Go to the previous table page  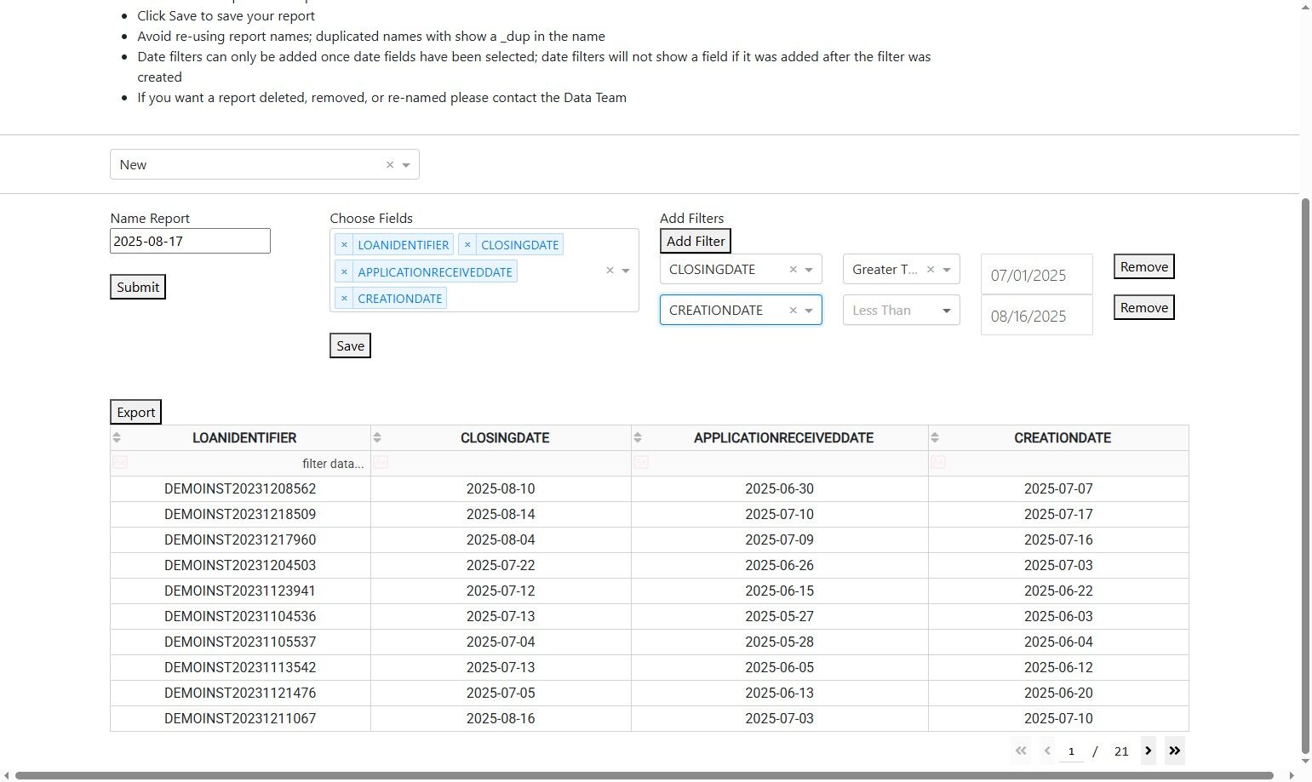[x=1047, y=751]
